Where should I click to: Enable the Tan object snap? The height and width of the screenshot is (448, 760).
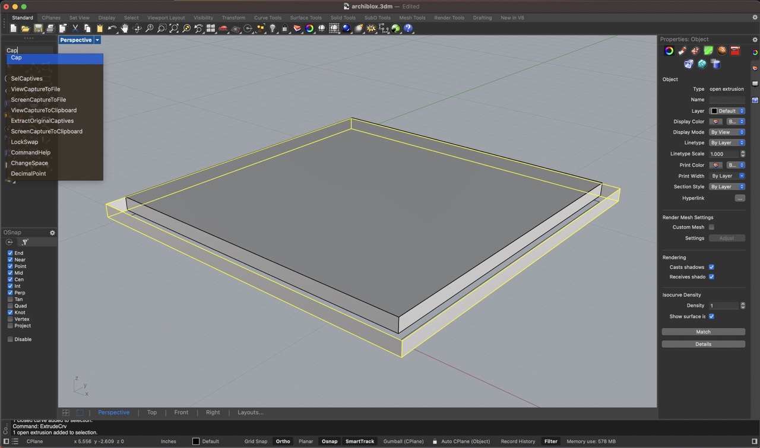click(10, 299)
